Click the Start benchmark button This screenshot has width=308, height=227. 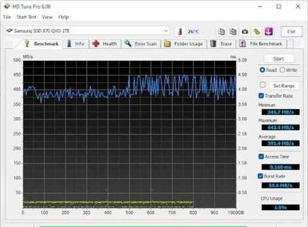[x=279, y=59]
